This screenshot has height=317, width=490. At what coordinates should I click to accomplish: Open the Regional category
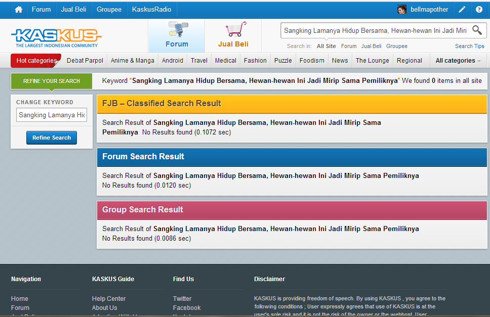coord(410,61)
